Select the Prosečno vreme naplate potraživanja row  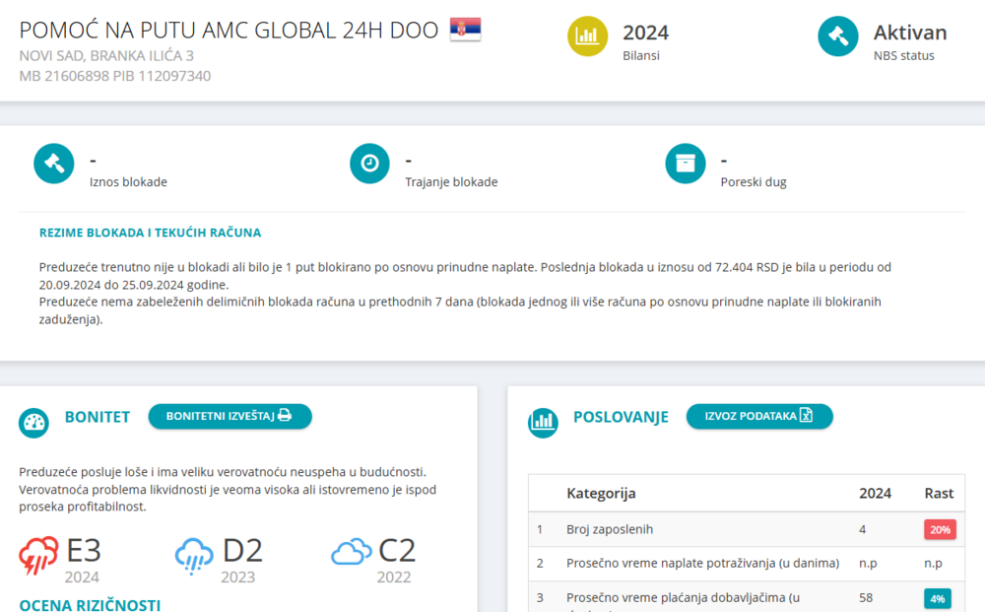coord(747,563)
